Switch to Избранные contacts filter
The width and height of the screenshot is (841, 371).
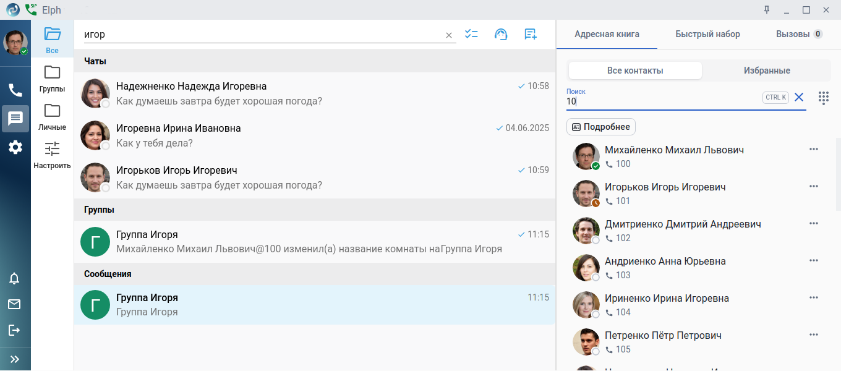[x=767, y=70]
